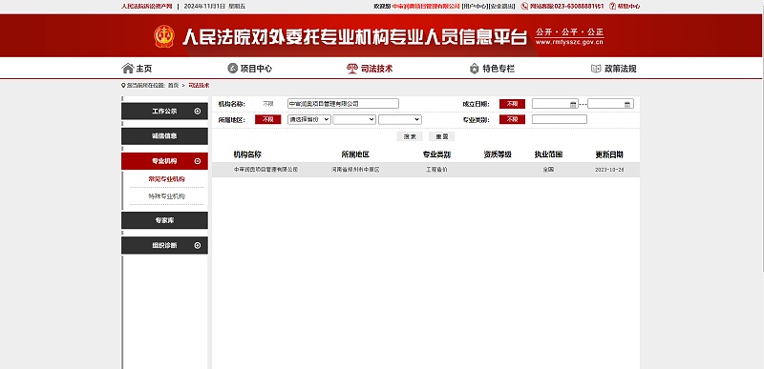Click the court emblem logo in banner
The height and width of the screenshot is (369, 764).
pos(164,36)
